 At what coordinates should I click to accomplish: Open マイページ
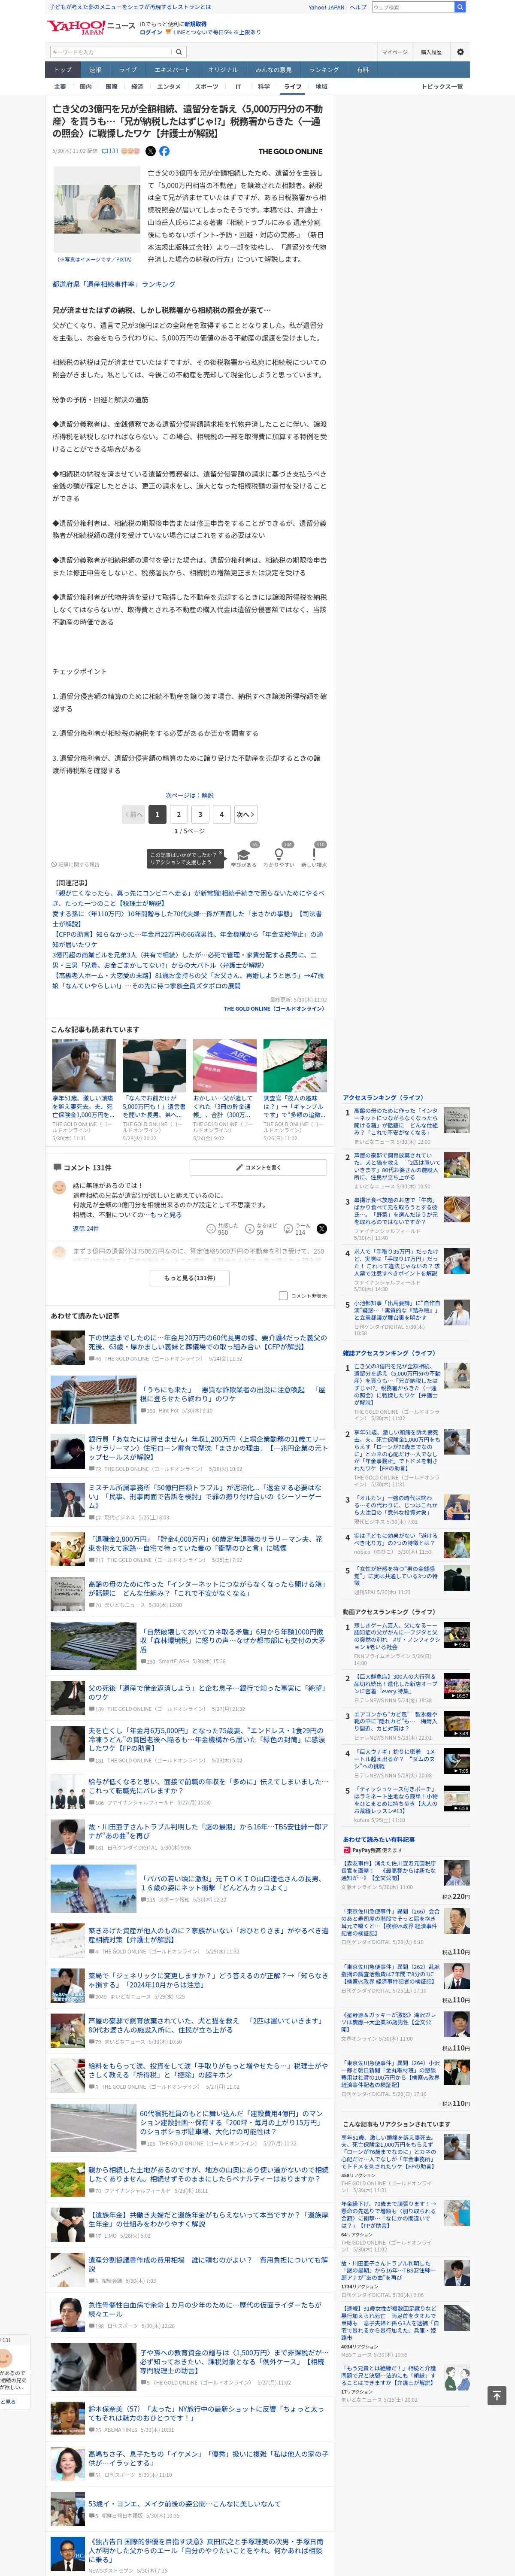(394, 52)
